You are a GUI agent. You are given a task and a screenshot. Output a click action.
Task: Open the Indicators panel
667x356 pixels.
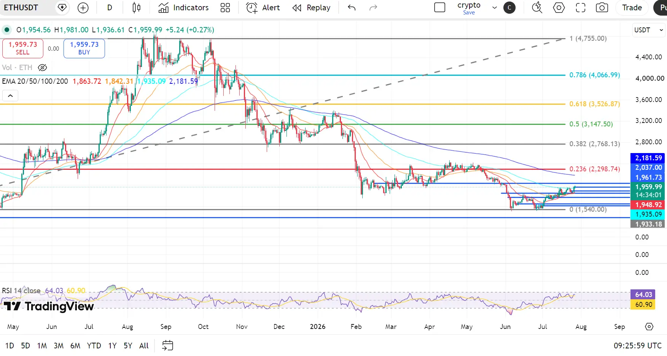point(183,8)
